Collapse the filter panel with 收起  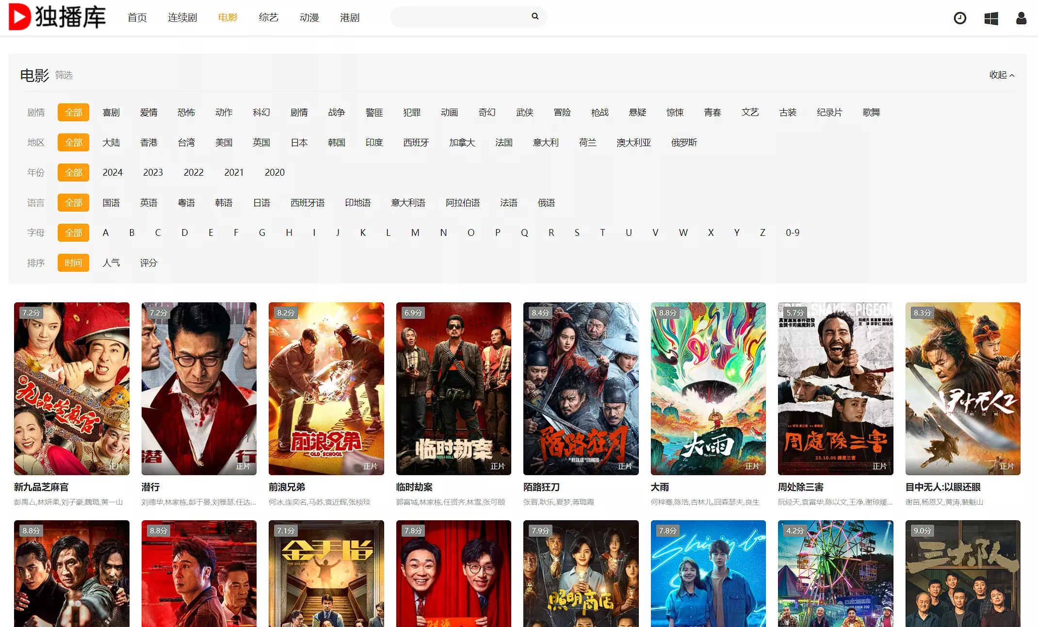pyautogui.click(x=1002, y=75)
